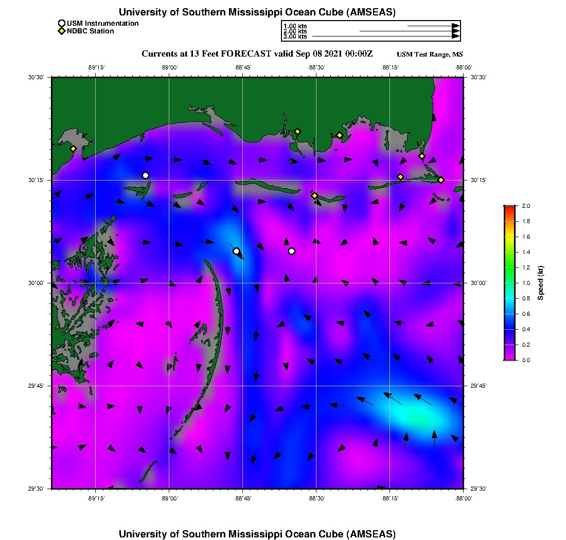
Task: Click the magenta bottom of the speed color bar
Action: (509, 358)
